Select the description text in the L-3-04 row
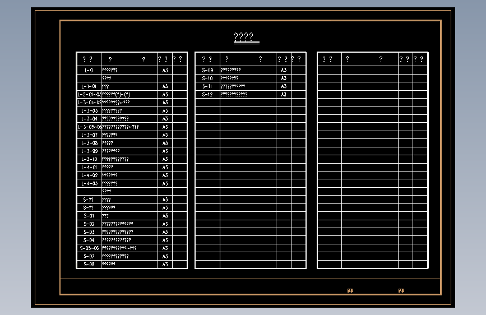Image resolution: width=486 pixels, height=315 pixels. click(x=115, y=119)
